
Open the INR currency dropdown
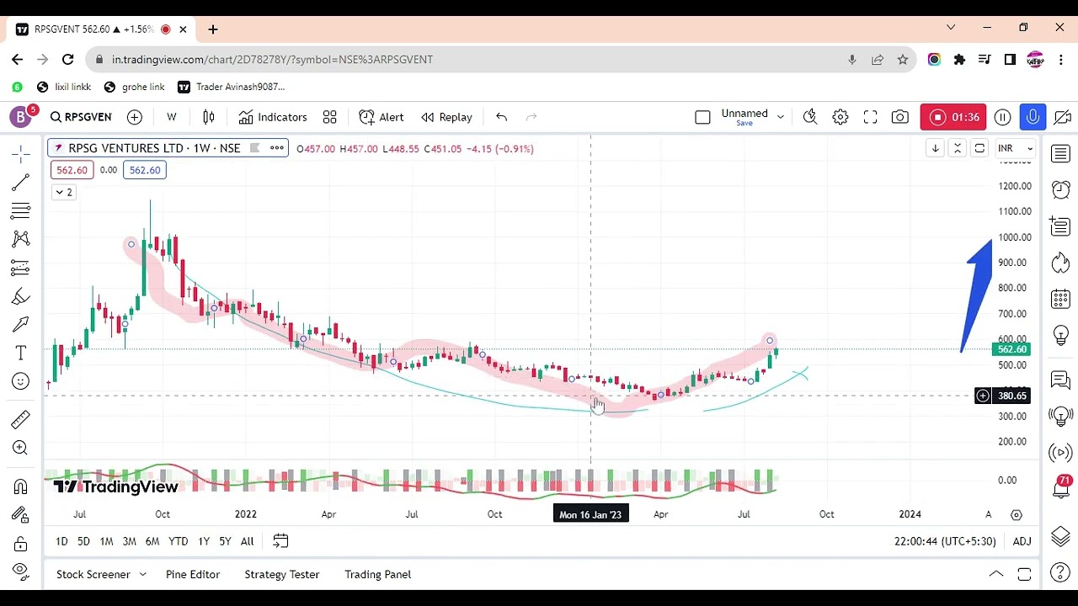tap(1015, 148)
